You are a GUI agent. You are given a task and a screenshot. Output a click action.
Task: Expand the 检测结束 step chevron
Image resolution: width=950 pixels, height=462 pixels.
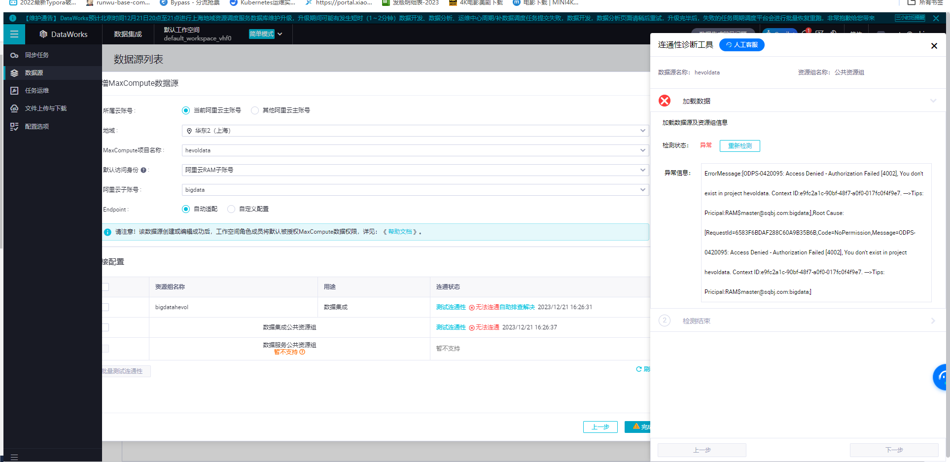click(x=933, y=321)
